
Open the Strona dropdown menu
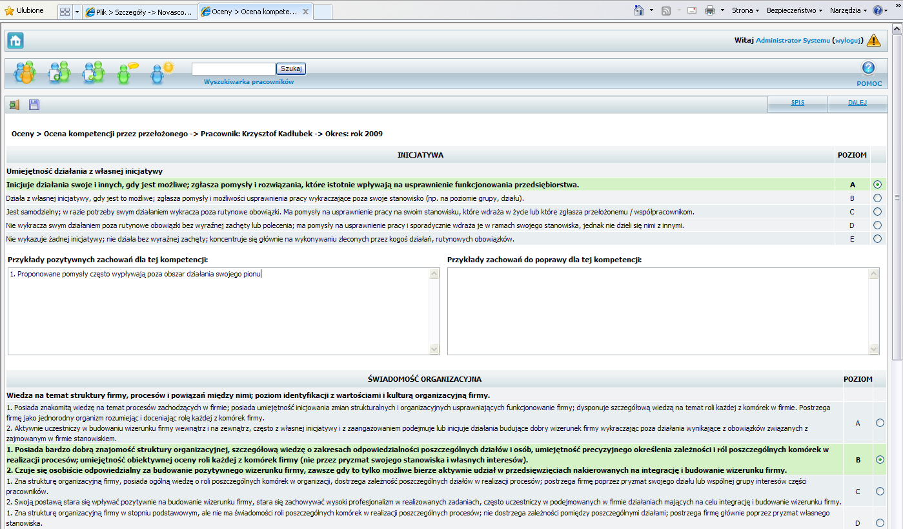point(746,11)
